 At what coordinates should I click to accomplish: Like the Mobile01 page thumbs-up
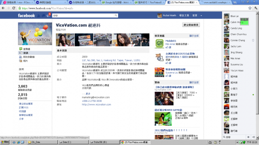[x=168, y=48]
